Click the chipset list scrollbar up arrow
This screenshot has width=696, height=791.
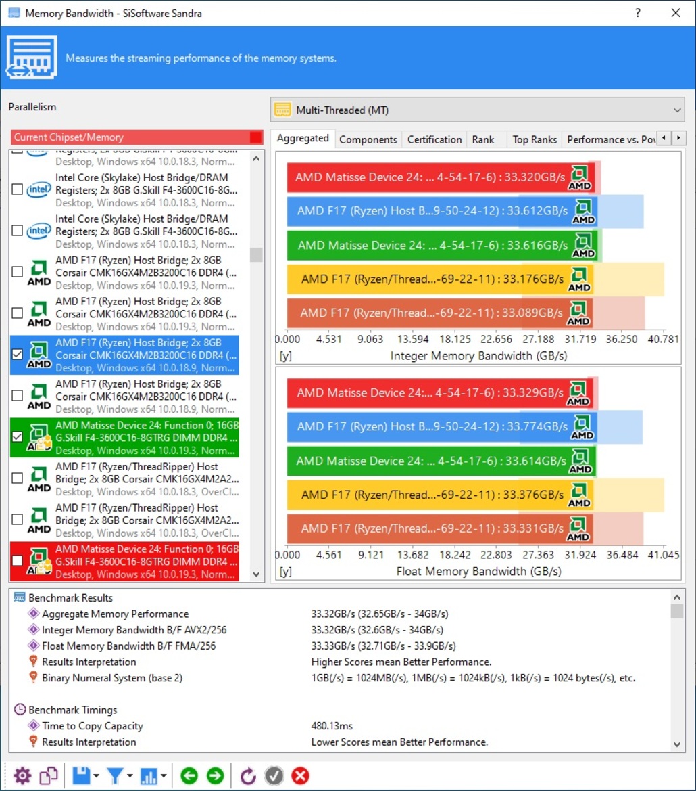(256, 158)
